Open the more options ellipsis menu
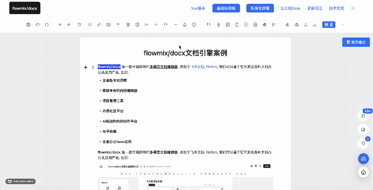The height and width of the screenshot is (190, 373). (x=343, y=24)
